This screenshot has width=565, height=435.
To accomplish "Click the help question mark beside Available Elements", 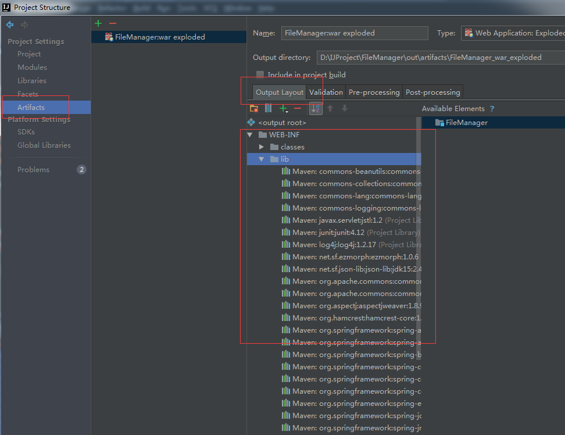I will point(492,109).
